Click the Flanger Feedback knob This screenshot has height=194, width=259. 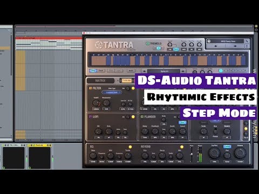click(155, 131)
